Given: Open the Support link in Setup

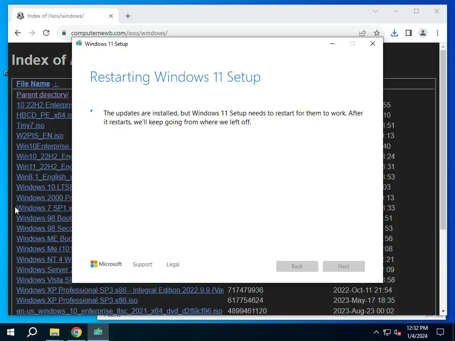Looking at the screenshot, I should pos(143,265).
